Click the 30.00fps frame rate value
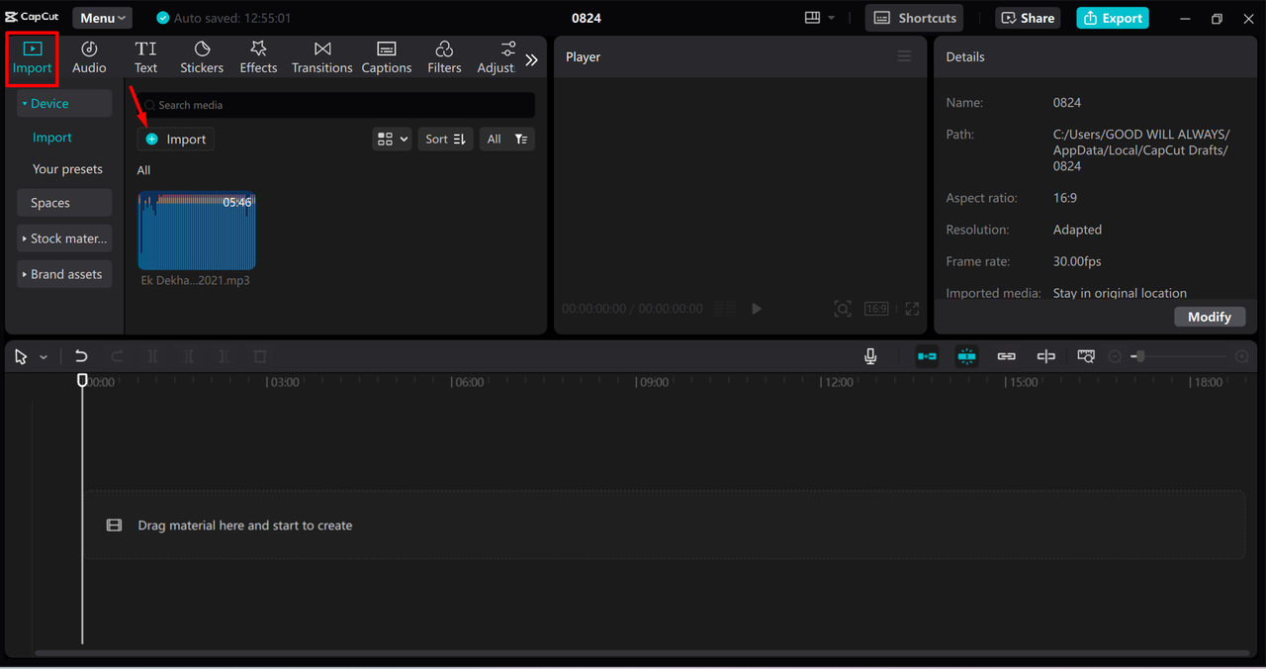Screen dimensions: 1266x669 [1077, 261]
